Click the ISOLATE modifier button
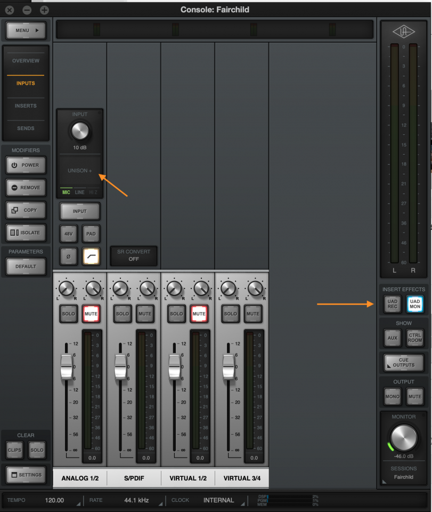This screenshot has height=512, width=432. click(26, 233)
